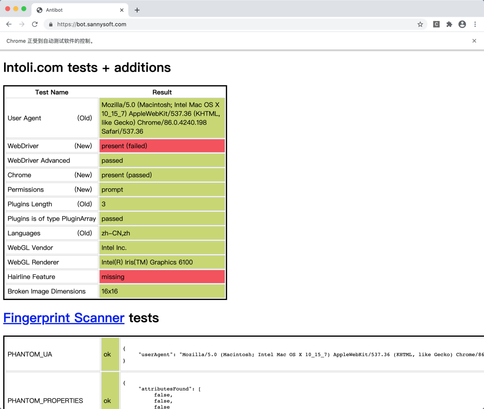The height and width of the screenshot is (409, 484).
Task: Select the User Agent test row label
Action: coord(24,118)
